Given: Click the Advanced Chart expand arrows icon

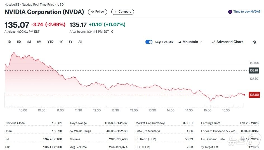Looking at the screenshot, I should (x=214, y=42).
